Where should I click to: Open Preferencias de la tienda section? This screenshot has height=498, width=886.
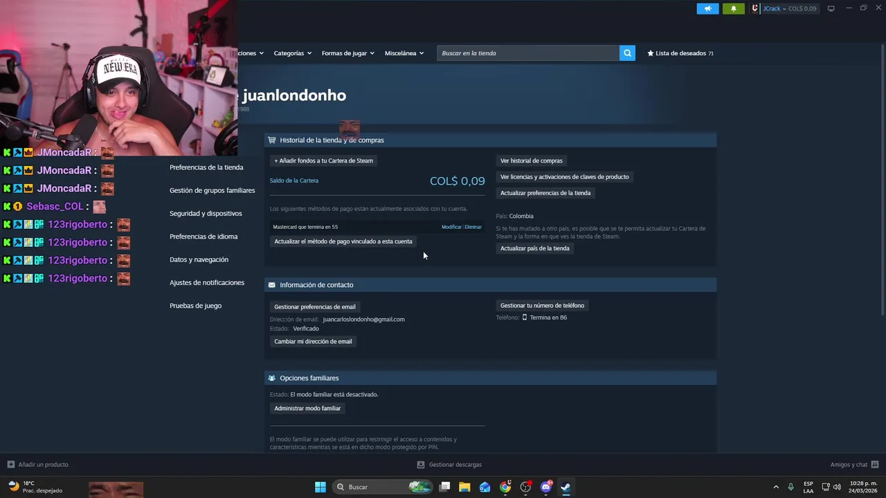coord(206,167)
